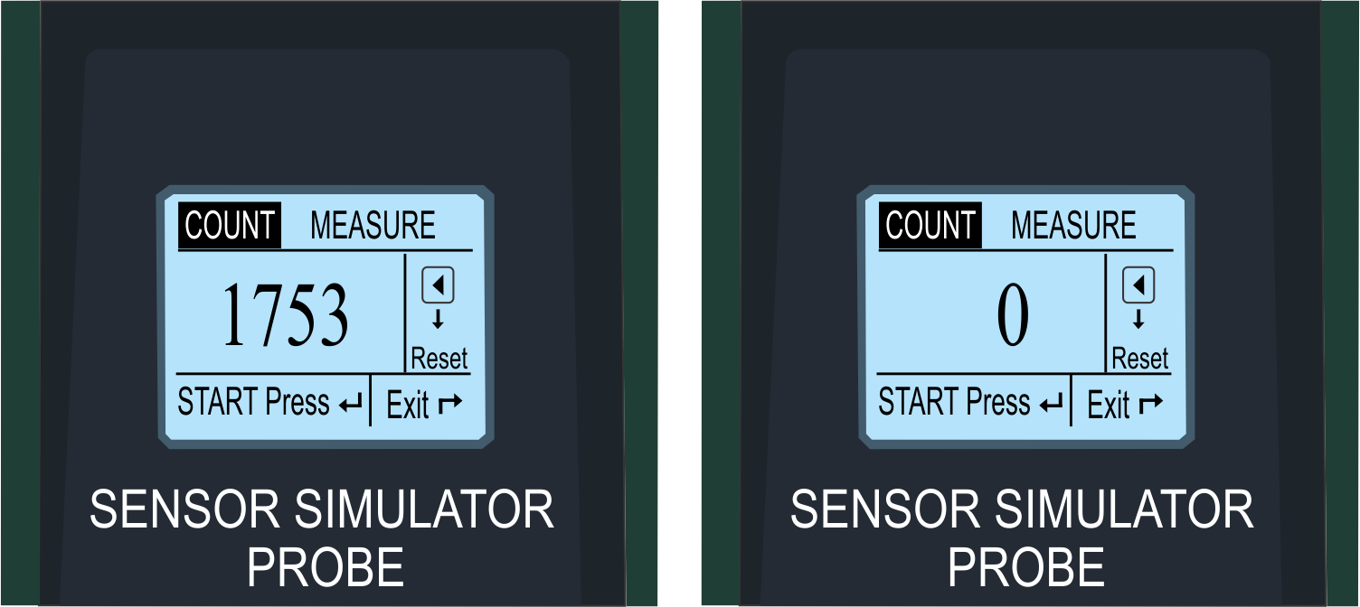Click START Press below the 0 count
1360x607 pixels.
point(954,402)
